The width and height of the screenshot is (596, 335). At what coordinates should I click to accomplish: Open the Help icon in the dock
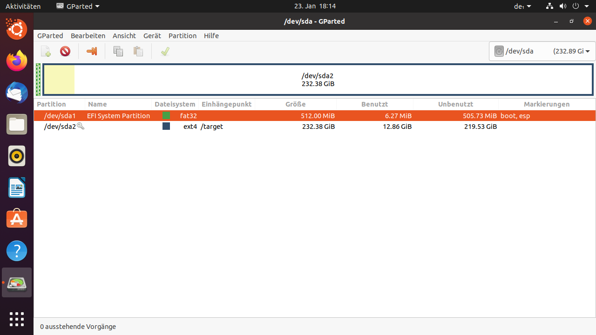(x=17, y=251)
